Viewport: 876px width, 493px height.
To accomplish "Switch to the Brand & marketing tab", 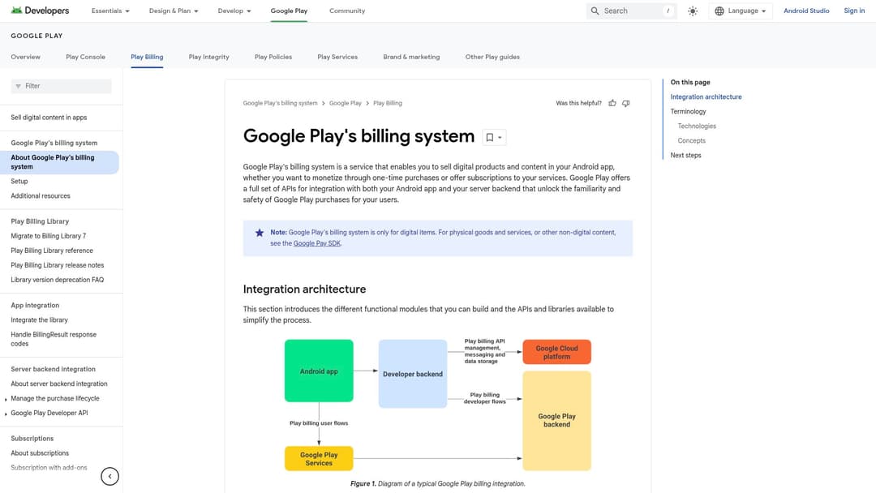I will [411, 57].
